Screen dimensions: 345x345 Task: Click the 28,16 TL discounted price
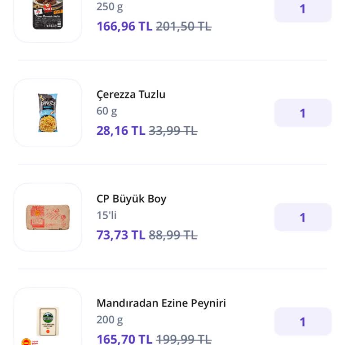pos(120,131)
